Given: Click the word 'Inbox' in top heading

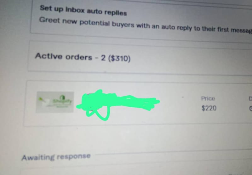Looking at the screenshot, I should 75,10.
